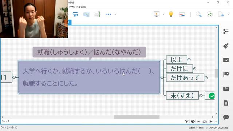Collapse the topic 11 branch circle
This screenshot has height=131, width=233.
click(x=14, y=77)
